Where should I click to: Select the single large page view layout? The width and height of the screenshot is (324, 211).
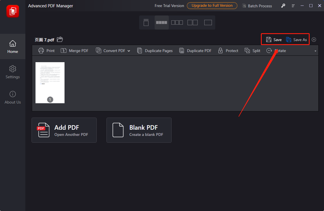coord(208,23)
